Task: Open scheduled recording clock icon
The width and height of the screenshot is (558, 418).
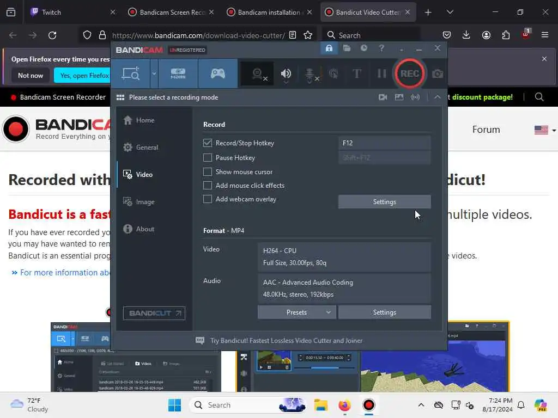Action: click(363, 48)
